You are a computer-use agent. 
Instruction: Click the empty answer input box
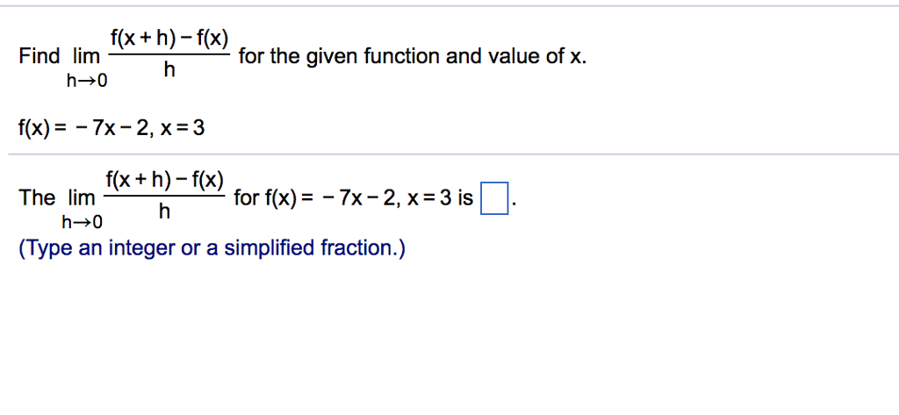[495, 199]
